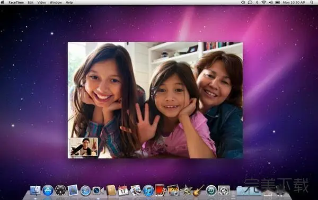Open Time Machine menu bar status
Image resolution: width=318 pixels, height=200 pixels.
(243, 3)
